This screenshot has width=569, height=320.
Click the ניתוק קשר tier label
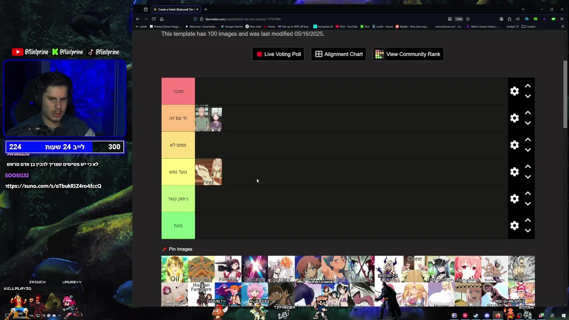(x=178, y=199)
